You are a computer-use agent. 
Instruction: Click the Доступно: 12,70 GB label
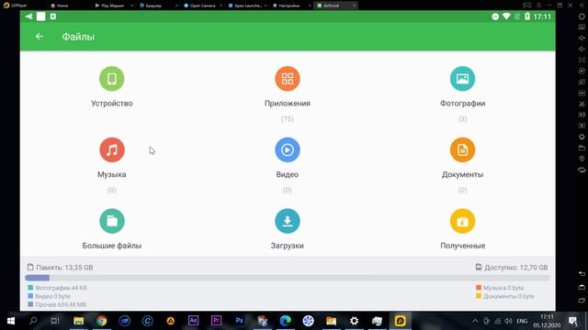512,268
